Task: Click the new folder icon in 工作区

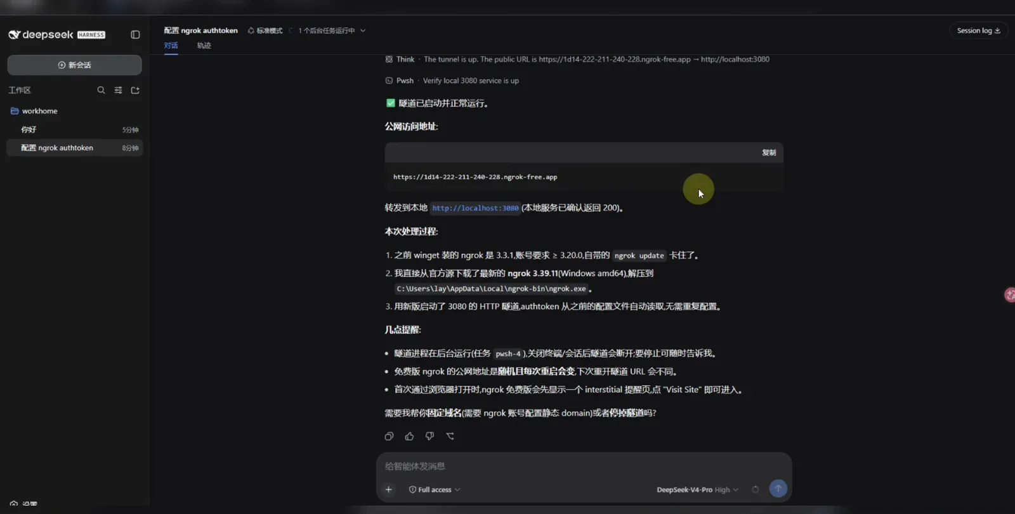Action: 135,90
